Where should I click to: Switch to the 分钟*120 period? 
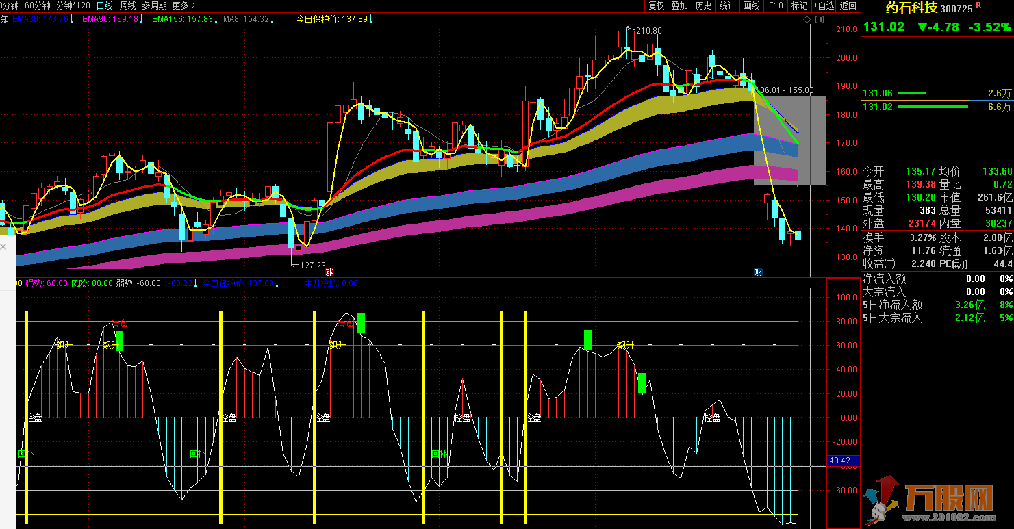(73, 5)
